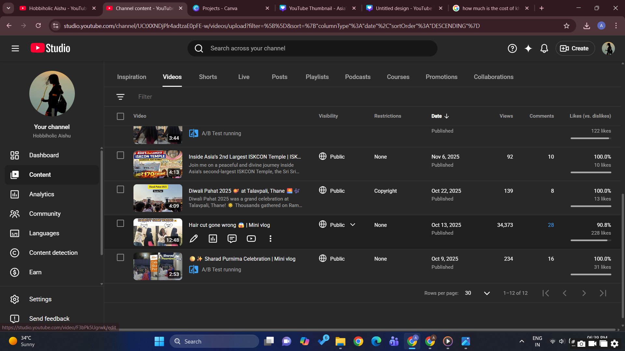Tick the checkbox for Diwali Pahat 2025 video

[x=120, y=189]
